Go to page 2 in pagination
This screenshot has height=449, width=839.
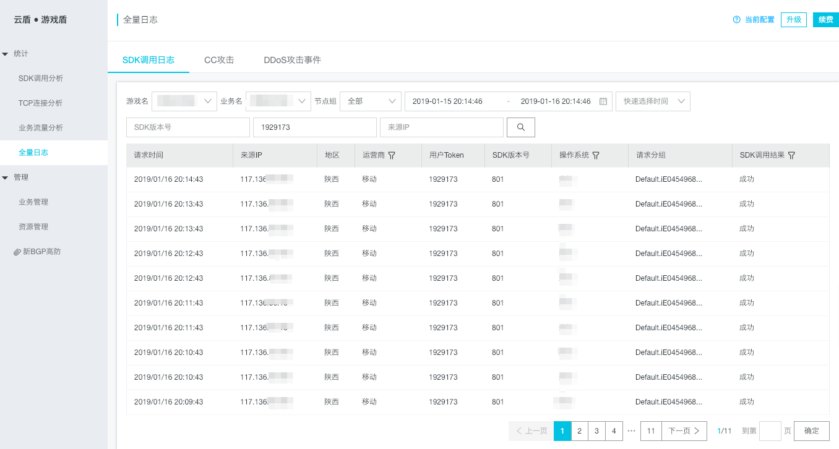579,431
